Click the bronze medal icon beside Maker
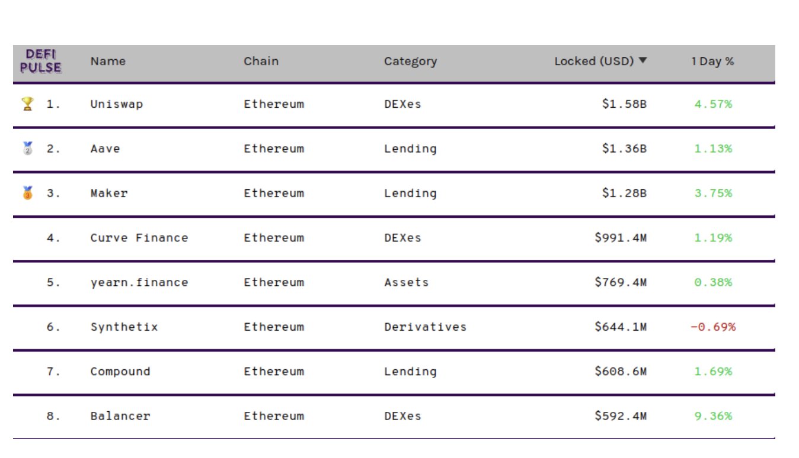Screen dimensions: 799x458 coord(27,193)
